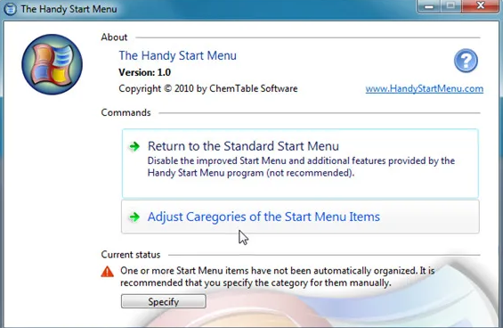The width and height of the screenshot is (503, 328).
Task: Click the Handy Start Menu logo orb
Action: click(x=52, y=64)
